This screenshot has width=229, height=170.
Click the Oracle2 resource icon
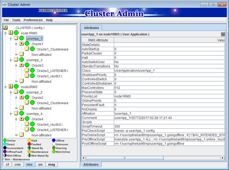[21, 97]
